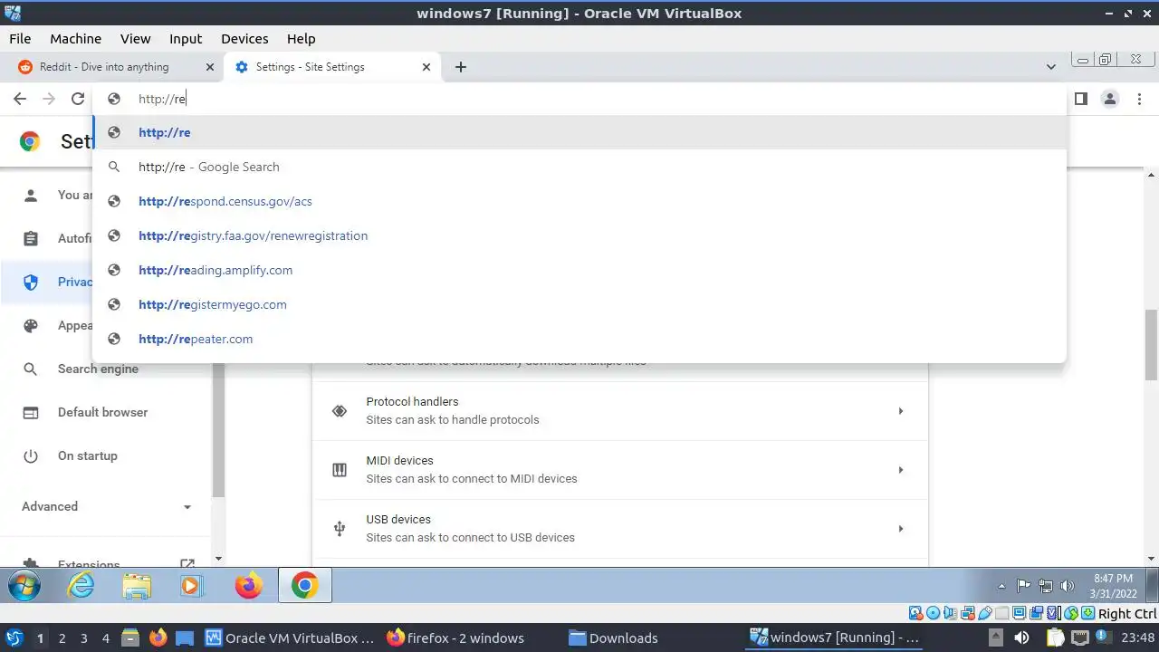This screenshot has height=652, width=1159.
Task: Expand Protocol handlers with its arrow
Action: 900,411
